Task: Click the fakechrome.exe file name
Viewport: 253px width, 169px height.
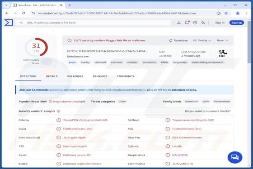Action: point(78,57)
